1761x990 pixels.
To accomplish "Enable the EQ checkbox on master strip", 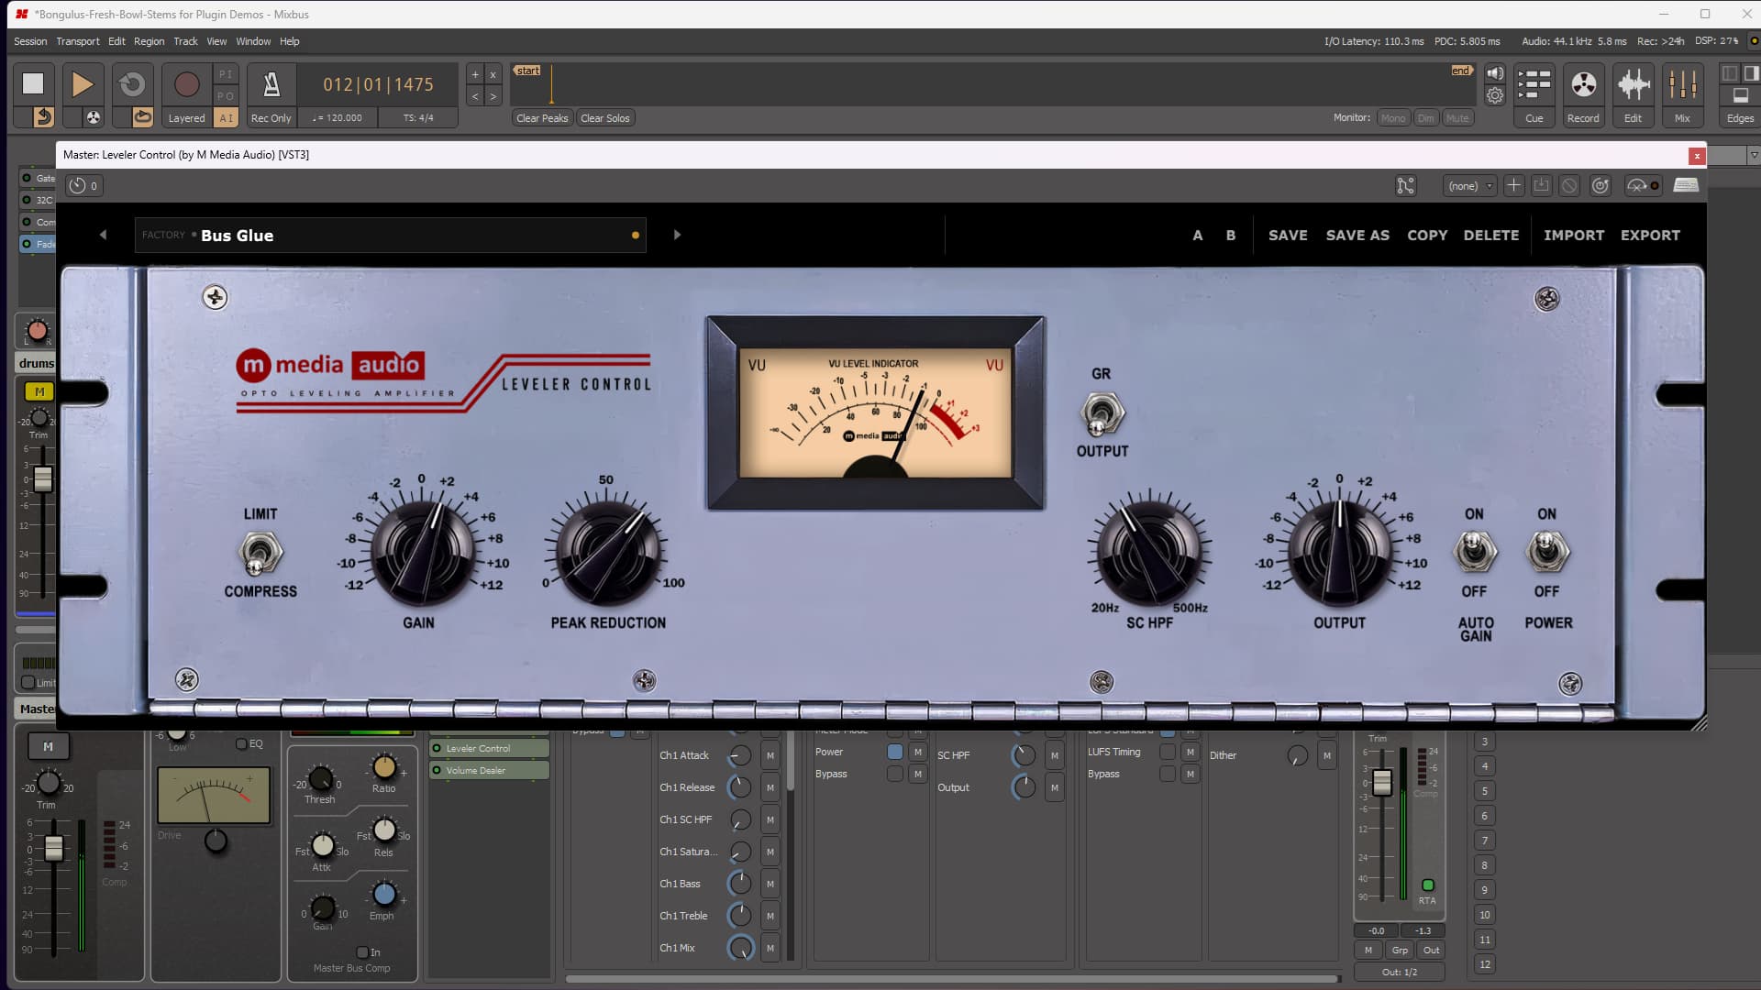I will pos(241,744).
